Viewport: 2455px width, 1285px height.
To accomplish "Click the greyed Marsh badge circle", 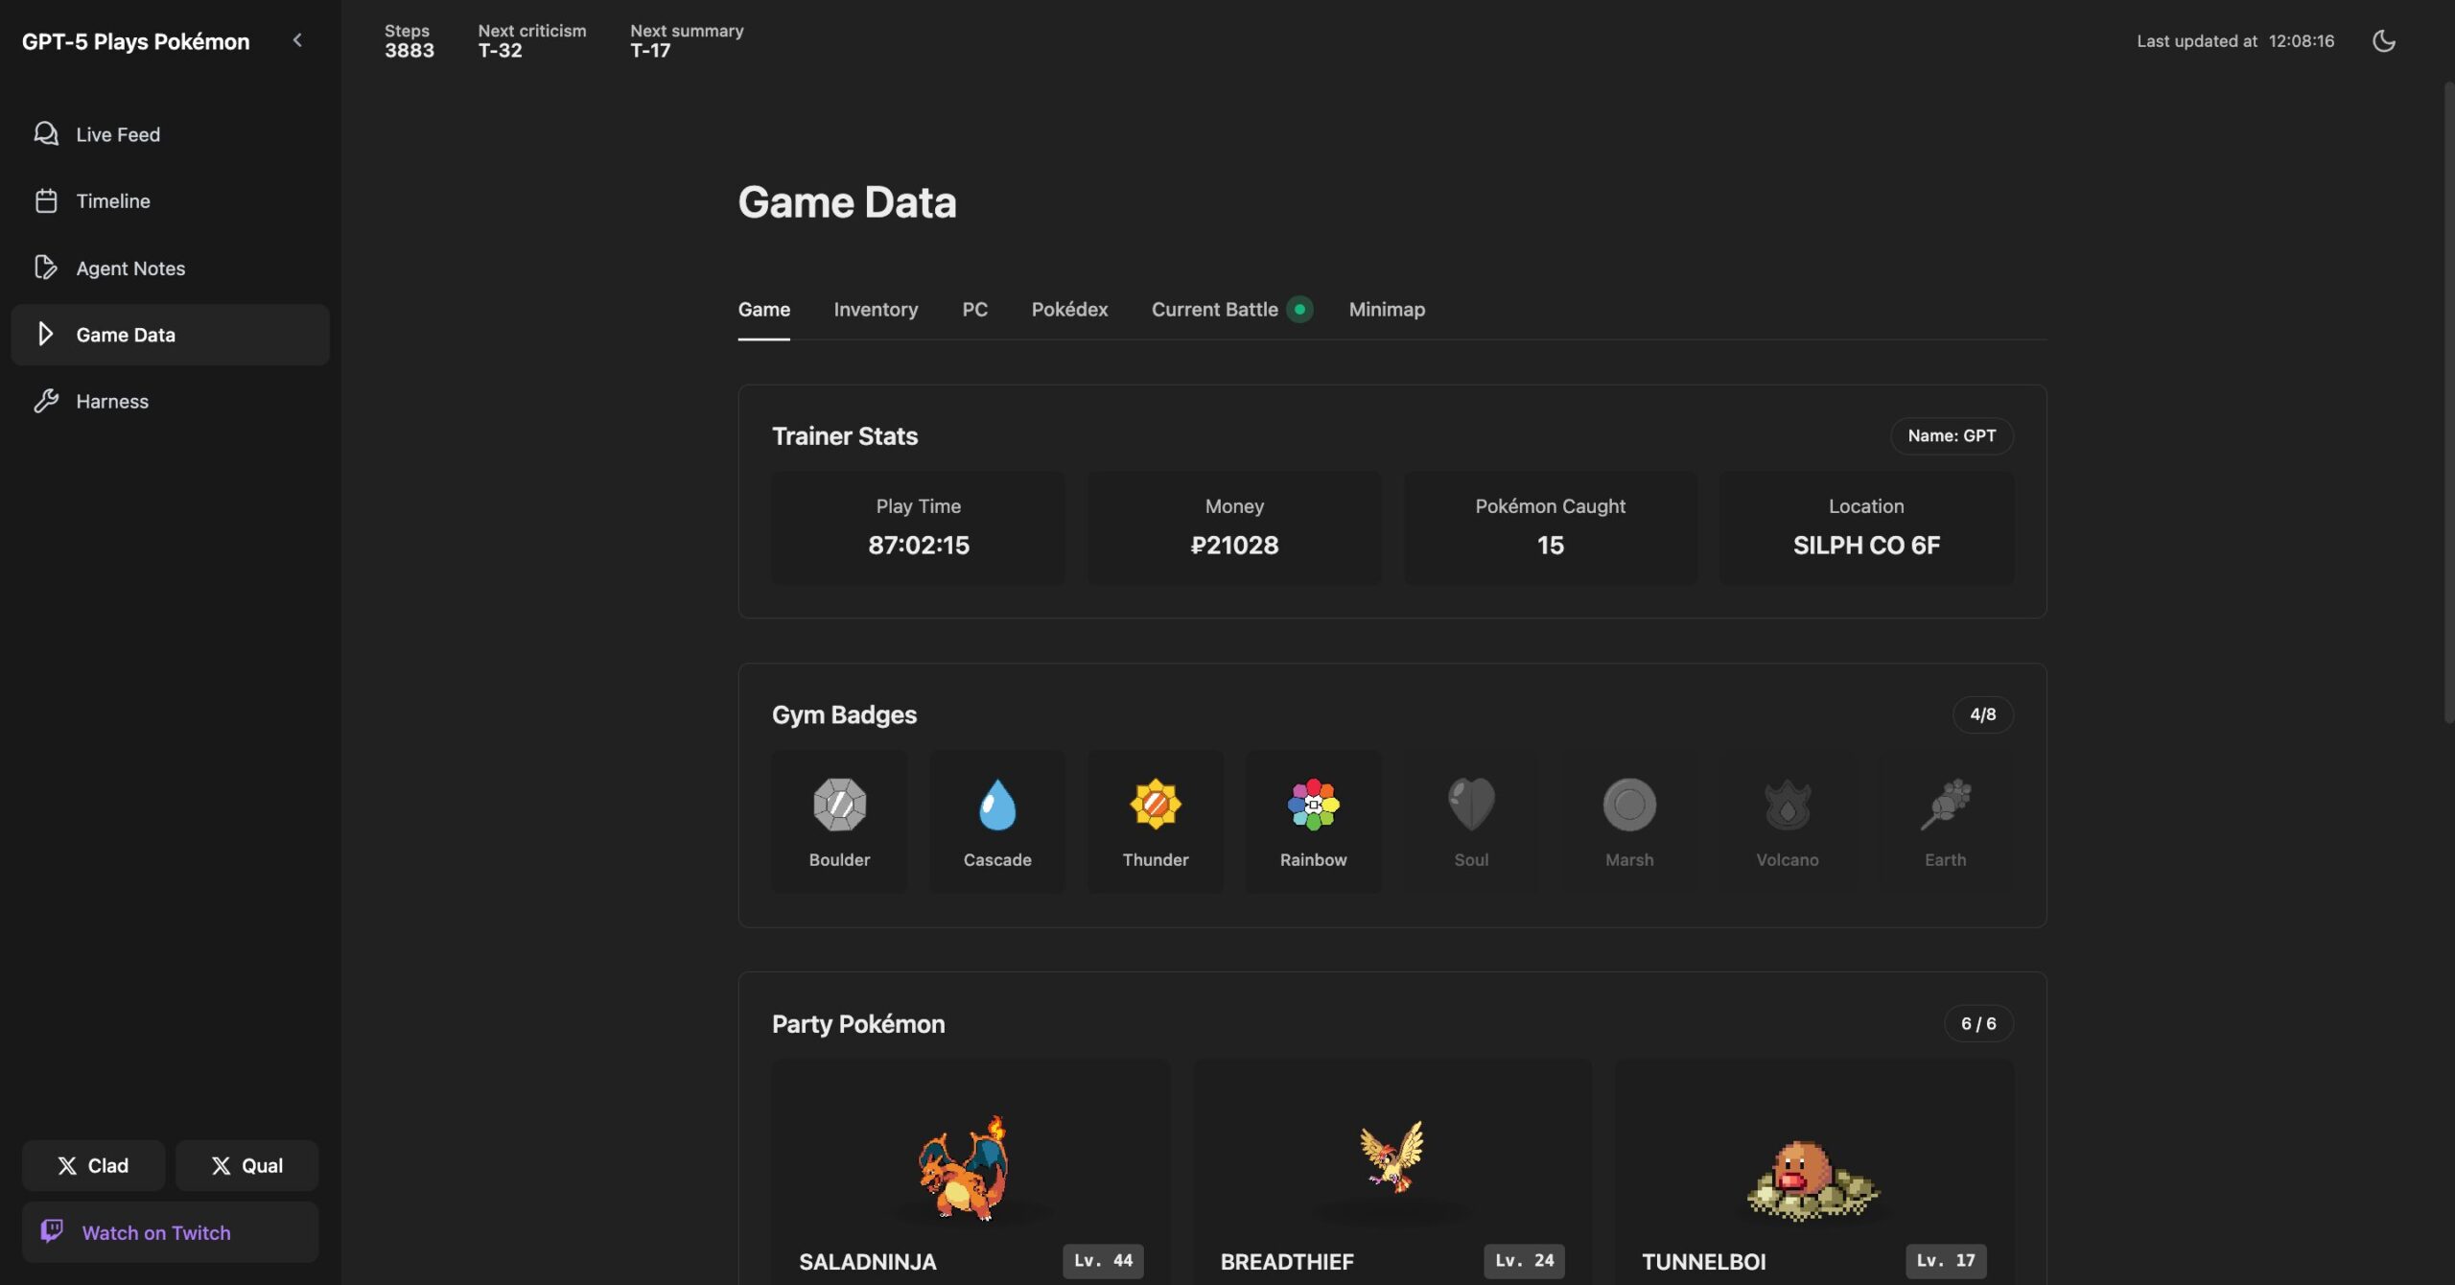I will pos(1629,804).
